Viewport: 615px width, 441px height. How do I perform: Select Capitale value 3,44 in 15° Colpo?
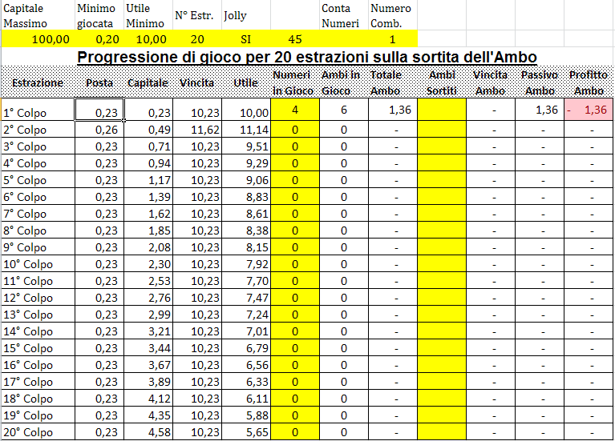click(148, 348)
